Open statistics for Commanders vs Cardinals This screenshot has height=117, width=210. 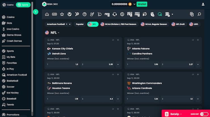click(x=193, y=74)
